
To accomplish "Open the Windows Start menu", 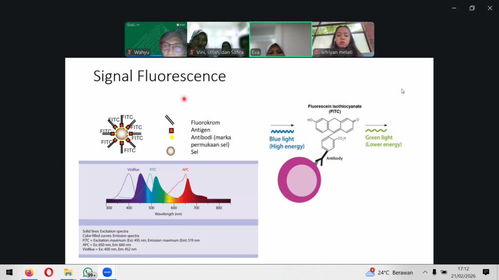I will [x=9, y=272].
